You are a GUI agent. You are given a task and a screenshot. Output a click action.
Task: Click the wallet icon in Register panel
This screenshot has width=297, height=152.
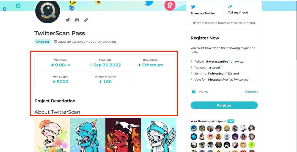click(x=194, y=92)
